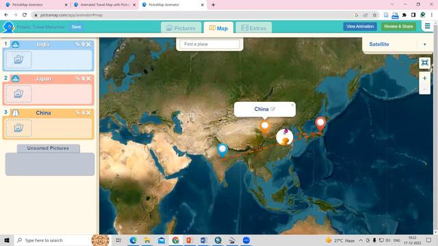Screen dimensions: 438x246
Task: Click the path edit icon in the India header
Action: coord(77,44)
